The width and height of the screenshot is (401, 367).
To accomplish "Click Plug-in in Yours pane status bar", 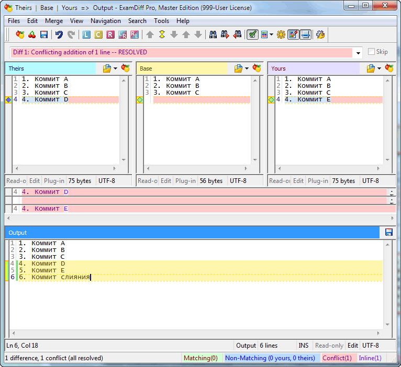I will pos(318,181).
